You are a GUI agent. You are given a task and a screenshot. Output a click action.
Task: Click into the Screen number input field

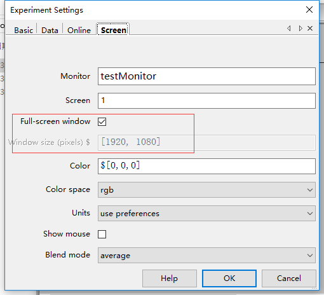206,100
